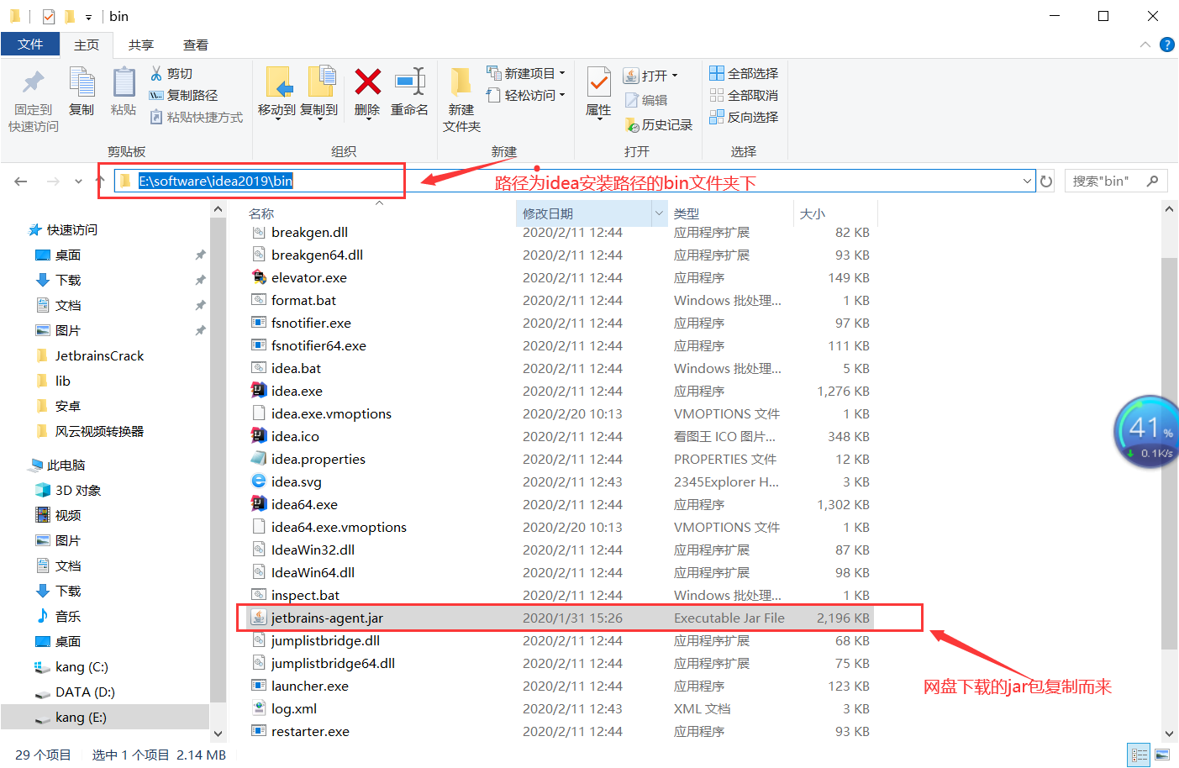Open the Quick Access Toolbar customize dropdown
This screenshot has height=768, width=1179.
[88, 17]
